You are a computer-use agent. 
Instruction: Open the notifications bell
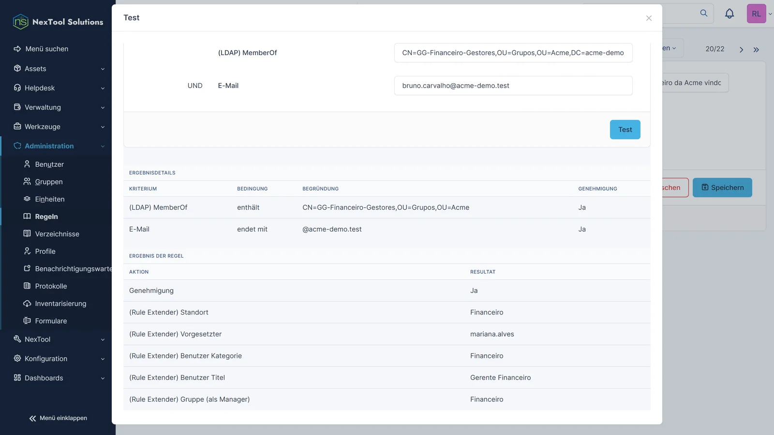click(729, 14)
